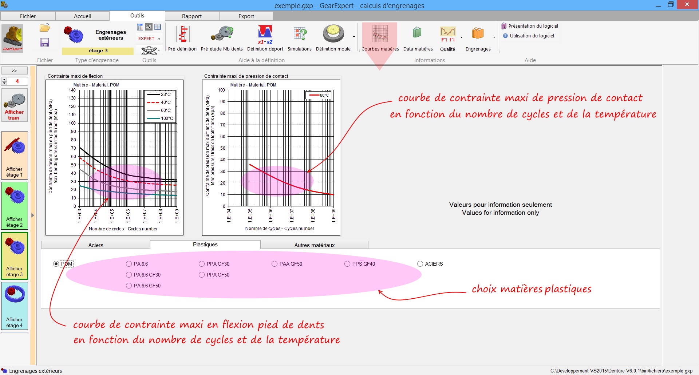Click the Engrenages extérieurs gear type icon
Image resolution: width=699 pixels, height=375 pixels.
tap(74, 35)
